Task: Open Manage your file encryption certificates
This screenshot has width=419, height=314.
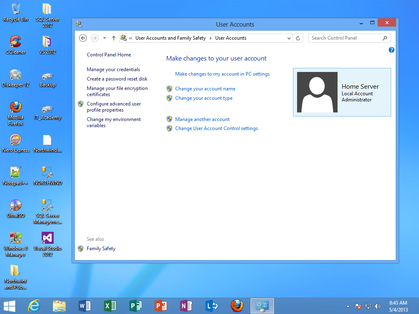Action: tap(117, 91)
